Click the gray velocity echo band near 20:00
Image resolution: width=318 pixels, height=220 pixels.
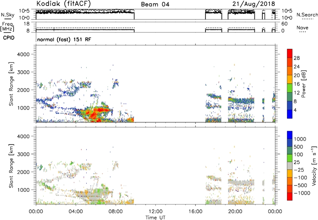(x=241, y=182)
